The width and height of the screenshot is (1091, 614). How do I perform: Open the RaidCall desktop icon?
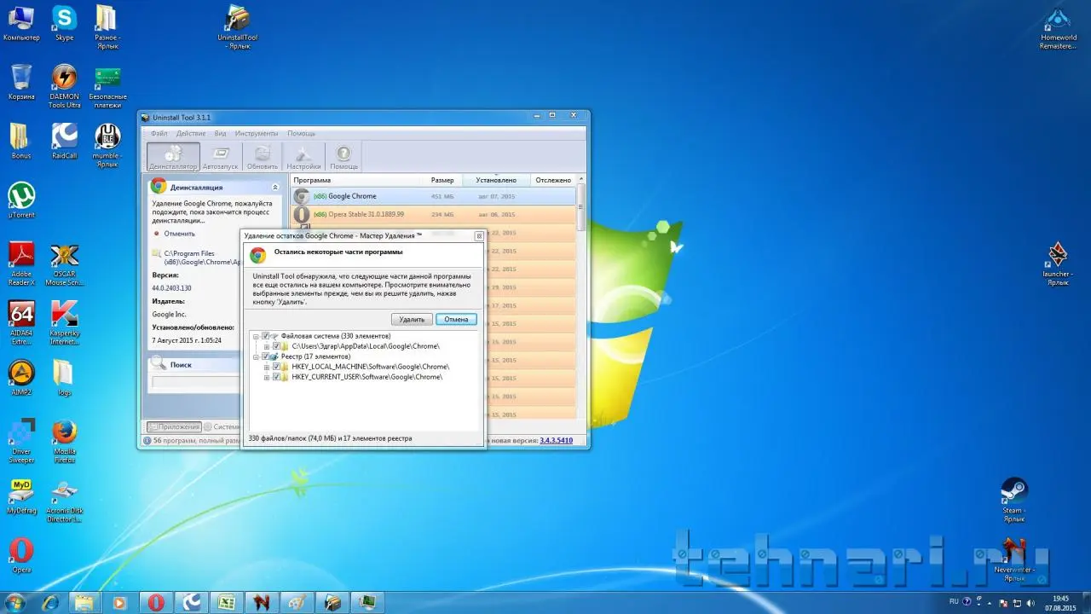pos(64,142)
